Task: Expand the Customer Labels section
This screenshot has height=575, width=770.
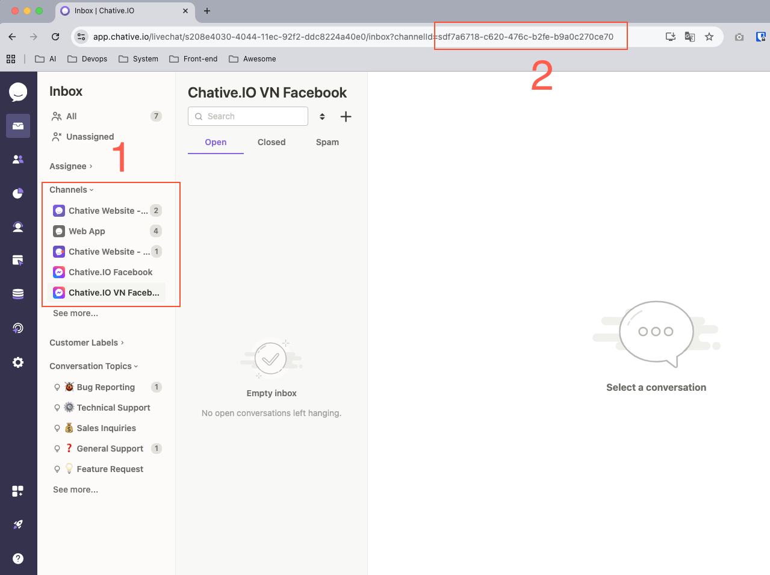Action: click(x=86, y=343)
